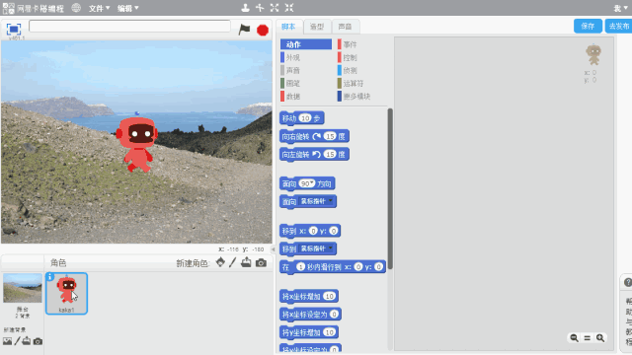Click the 去发布 button
Screen dimensions: 632x355
pyautogui.click(x=619, y=27)
